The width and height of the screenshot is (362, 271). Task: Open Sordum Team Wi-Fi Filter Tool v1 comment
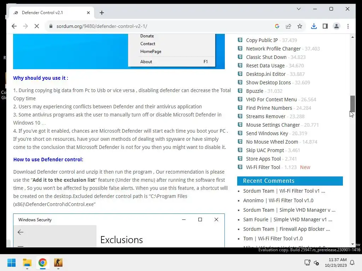click(284, 191)
